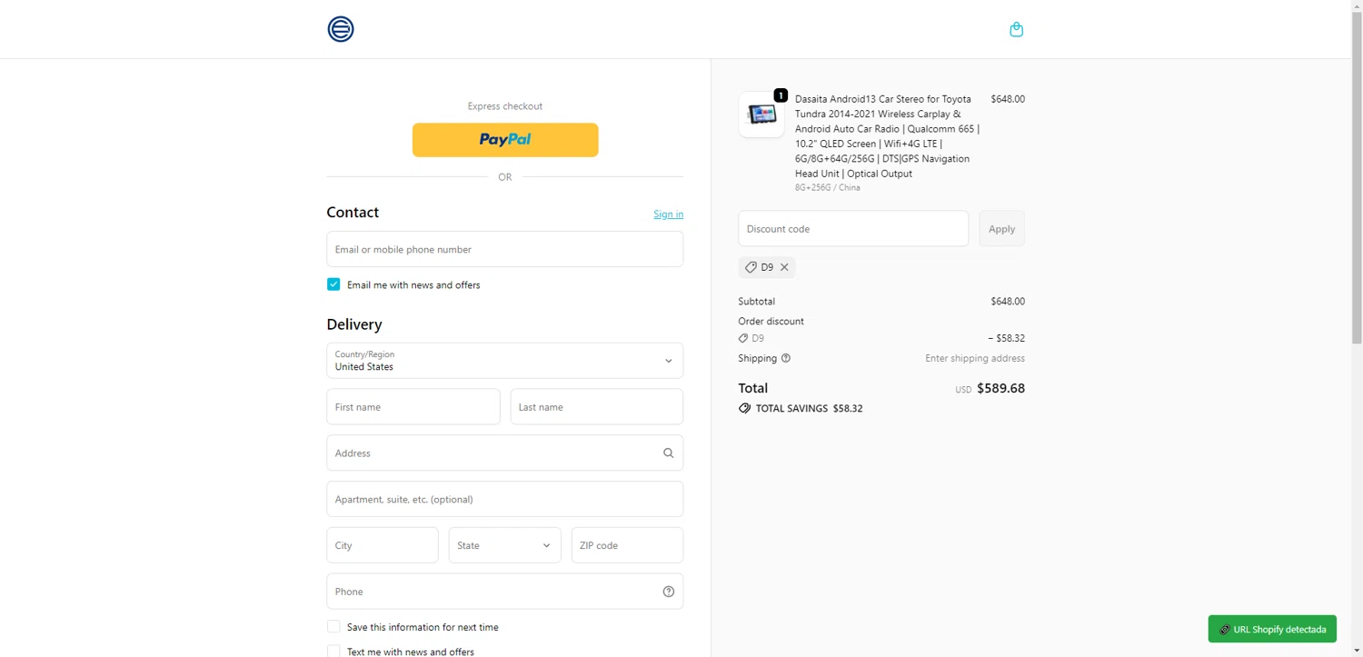Image resolution: width=1363 pixels, height=657 pixels.
Task: Focus the Last name field
Action: (597, 407)
